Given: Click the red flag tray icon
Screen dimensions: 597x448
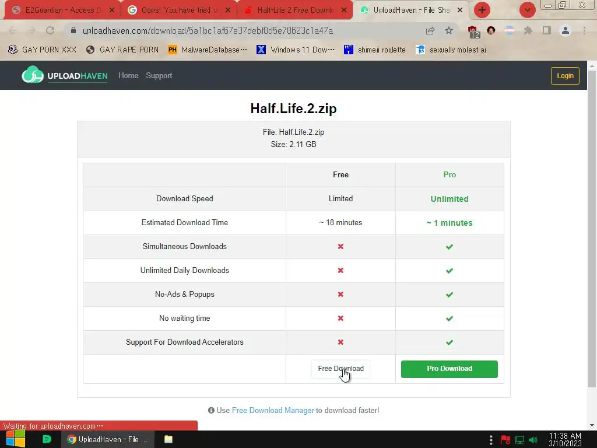Looking at the screenshot, I should point(505,440).
